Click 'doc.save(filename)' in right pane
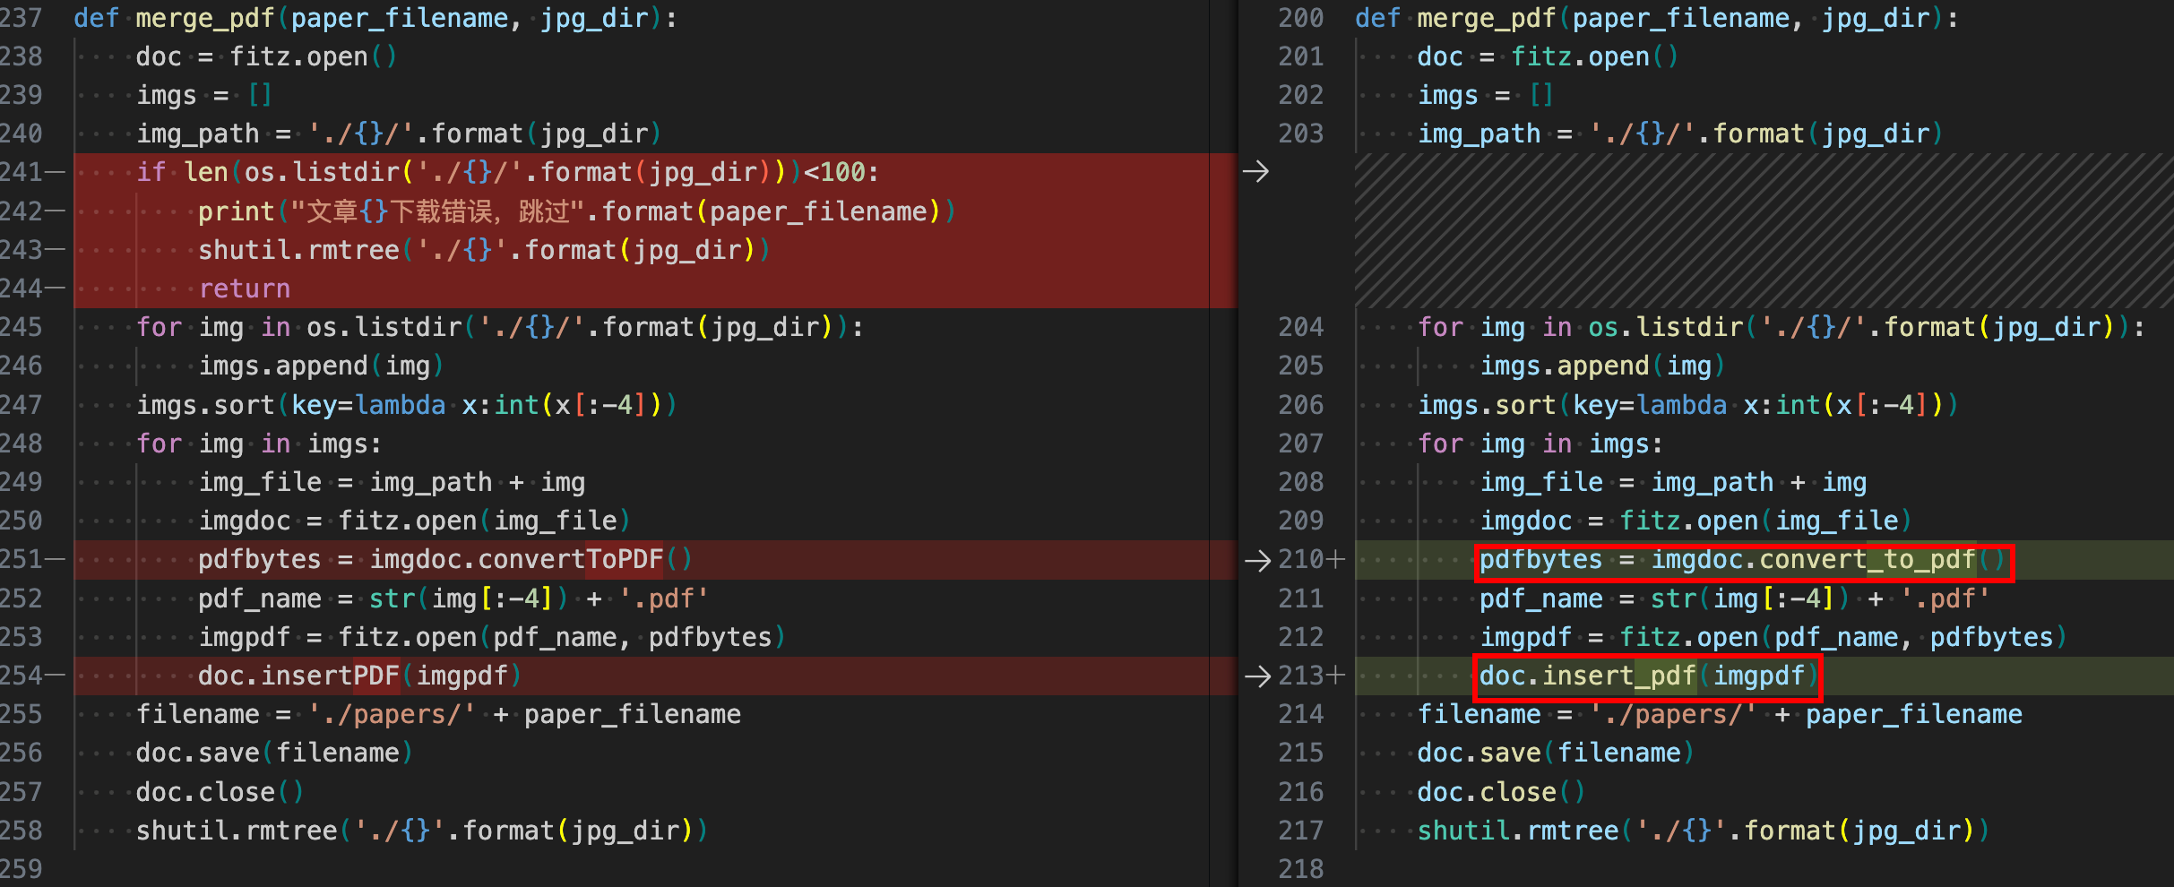This screenshot has width=2174, height=887. tap(1556, 753)
